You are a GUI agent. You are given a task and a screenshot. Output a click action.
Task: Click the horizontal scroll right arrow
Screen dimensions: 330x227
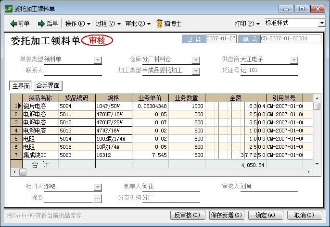tap(309, 172)
